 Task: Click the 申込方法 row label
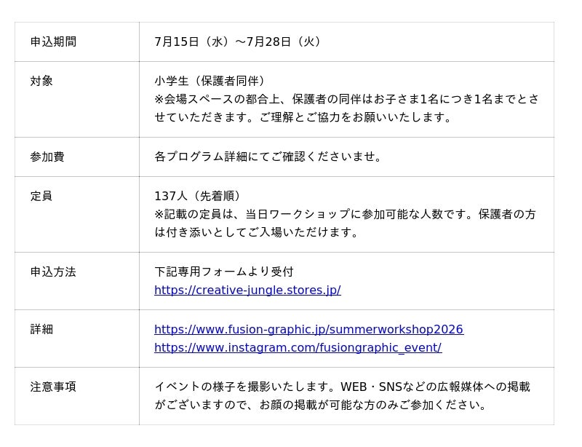(53, 272)
